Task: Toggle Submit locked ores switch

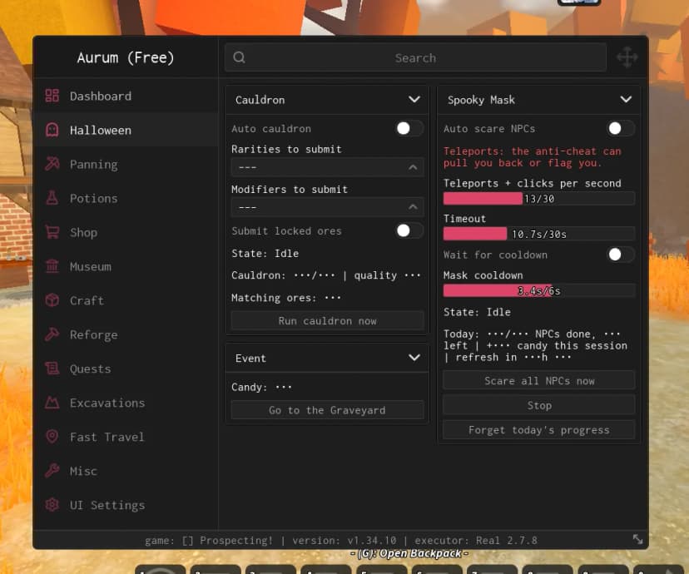Action: point(409,230)
